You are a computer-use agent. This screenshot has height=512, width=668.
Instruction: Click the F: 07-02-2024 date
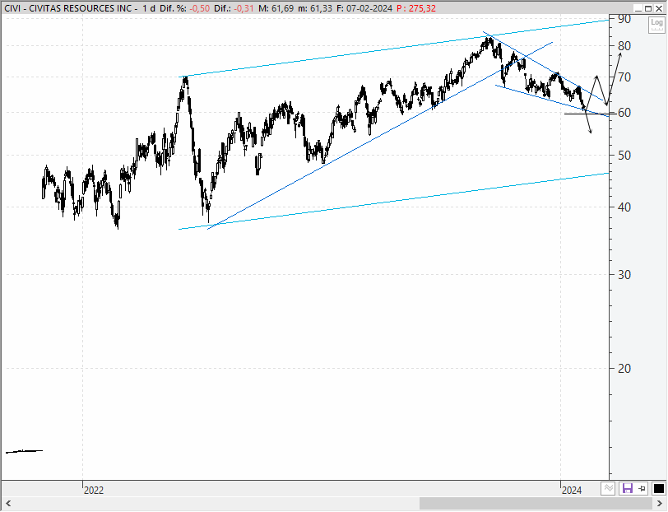coord(364,8)
